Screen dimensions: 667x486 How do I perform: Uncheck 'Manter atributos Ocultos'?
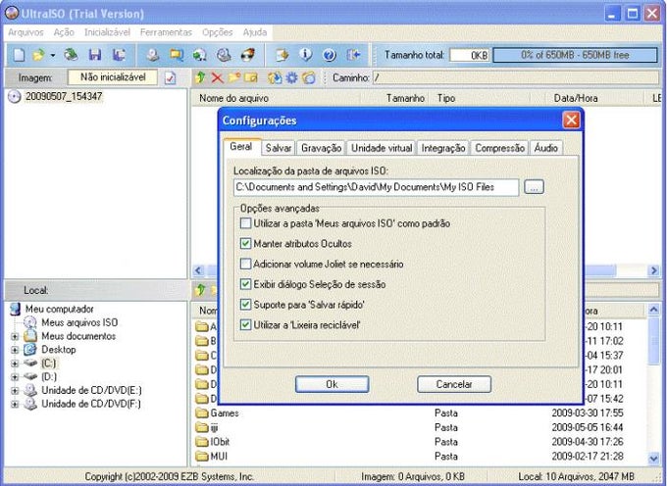pyautogui.click(x=245, y=243)
